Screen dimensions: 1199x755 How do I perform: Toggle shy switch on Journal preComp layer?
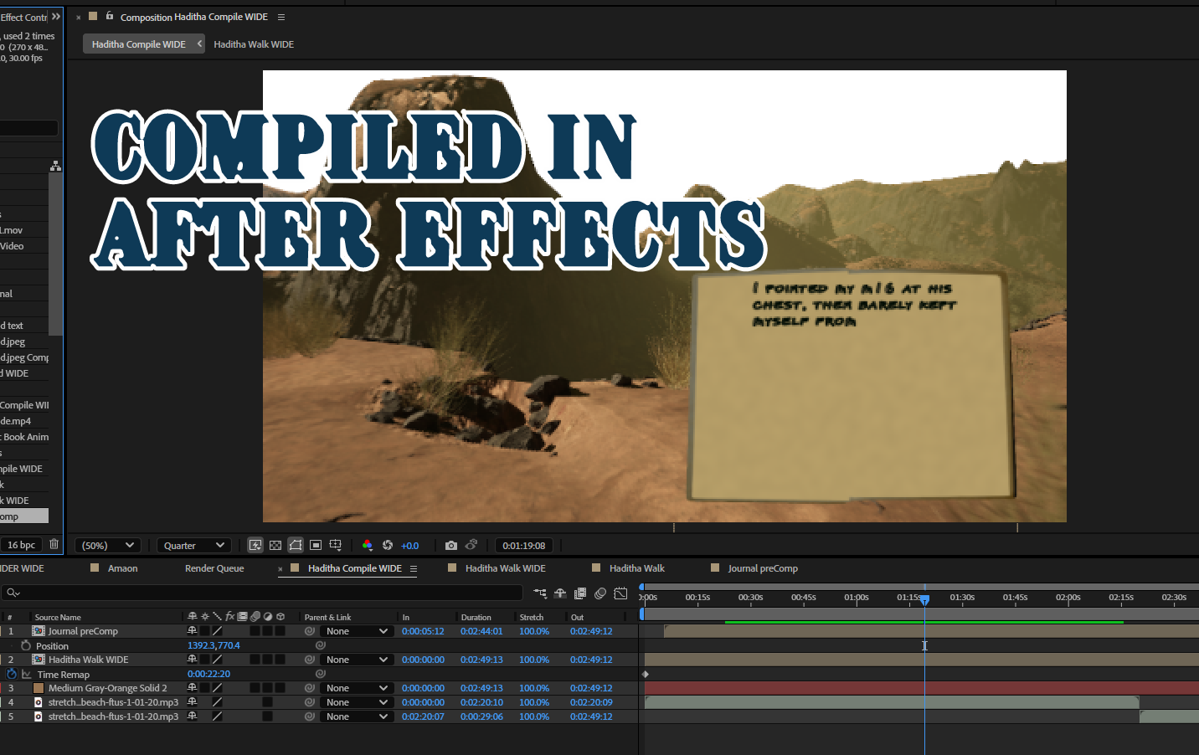coord(193,631)
